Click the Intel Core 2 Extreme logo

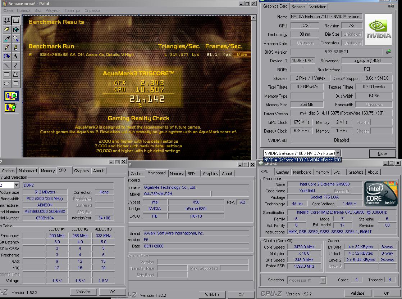click(380, 194)
